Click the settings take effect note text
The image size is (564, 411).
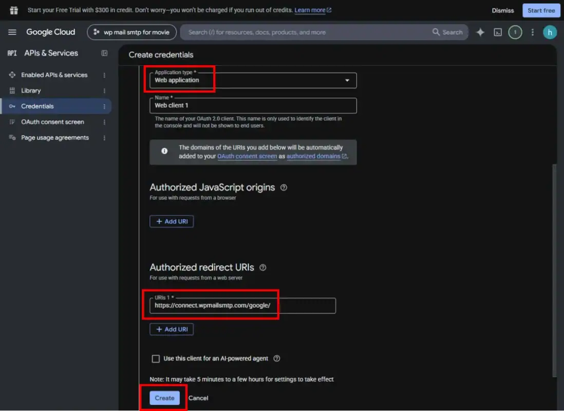(241, 379)
